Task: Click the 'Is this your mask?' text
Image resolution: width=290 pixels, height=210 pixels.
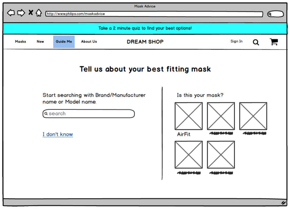Action: 200,95
